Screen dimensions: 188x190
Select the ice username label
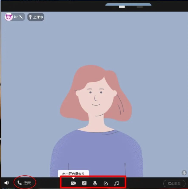(x=16, y=17)
